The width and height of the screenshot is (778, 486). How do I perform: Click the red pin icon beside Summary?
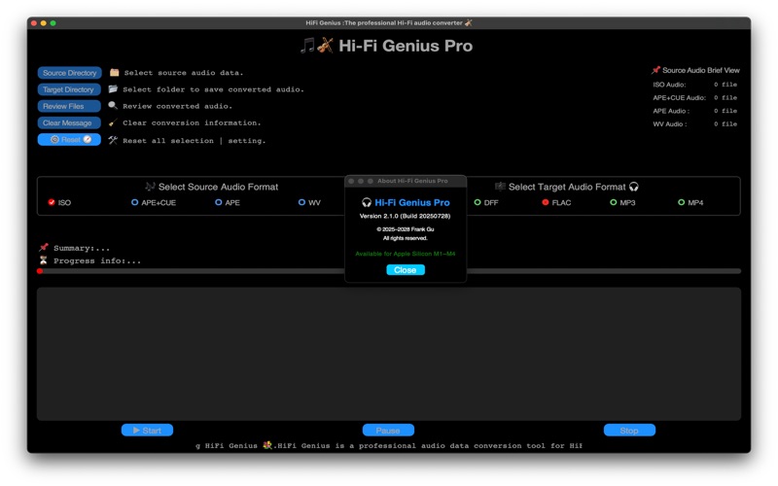(44, 247)
